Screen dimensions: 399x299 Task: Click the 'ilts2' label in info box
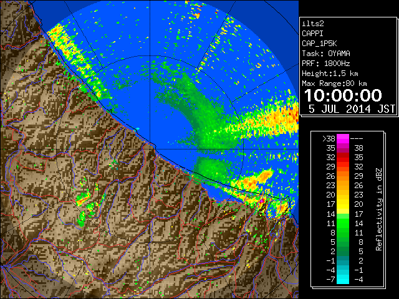(x=313, y=24)
